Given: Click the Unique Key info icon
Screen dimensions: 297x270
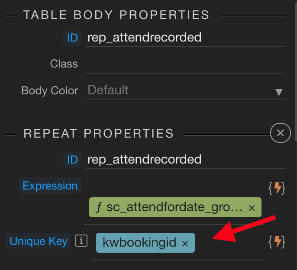Looking at the screenshot, I should 81,241.
